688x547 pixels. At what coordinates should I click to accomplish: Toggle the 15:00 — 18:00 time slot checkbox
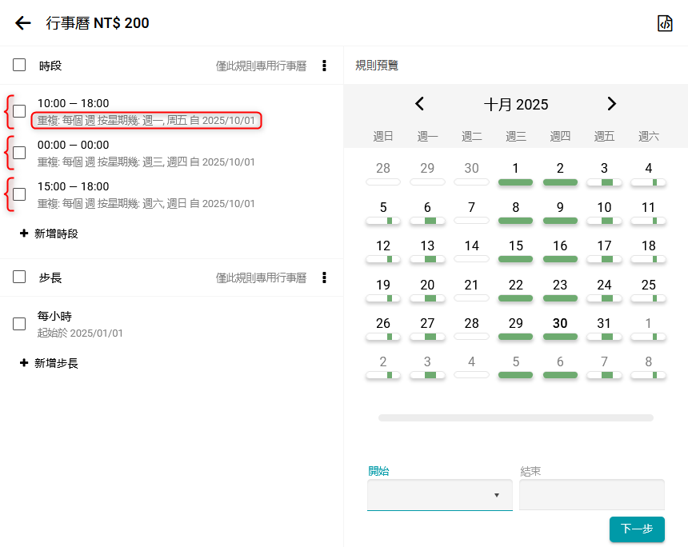19,194
